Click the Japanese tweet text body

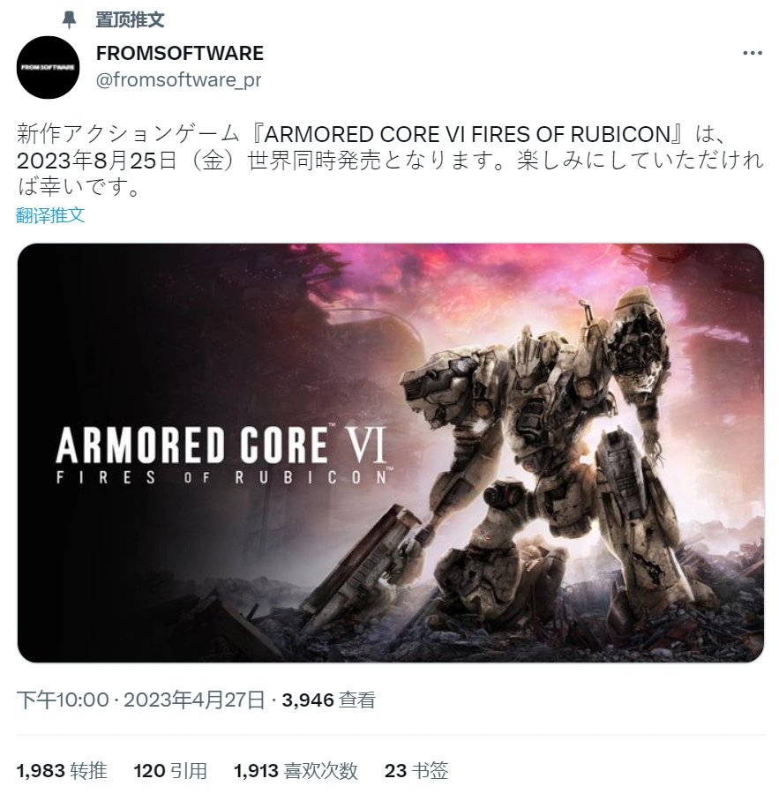coord(390,161)
